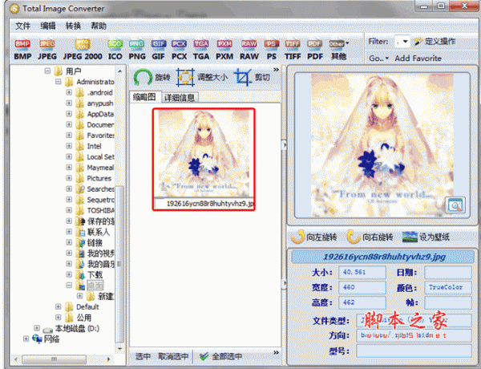Click the 宽度 value field 460
481x369 pixels.
(362, 287)
